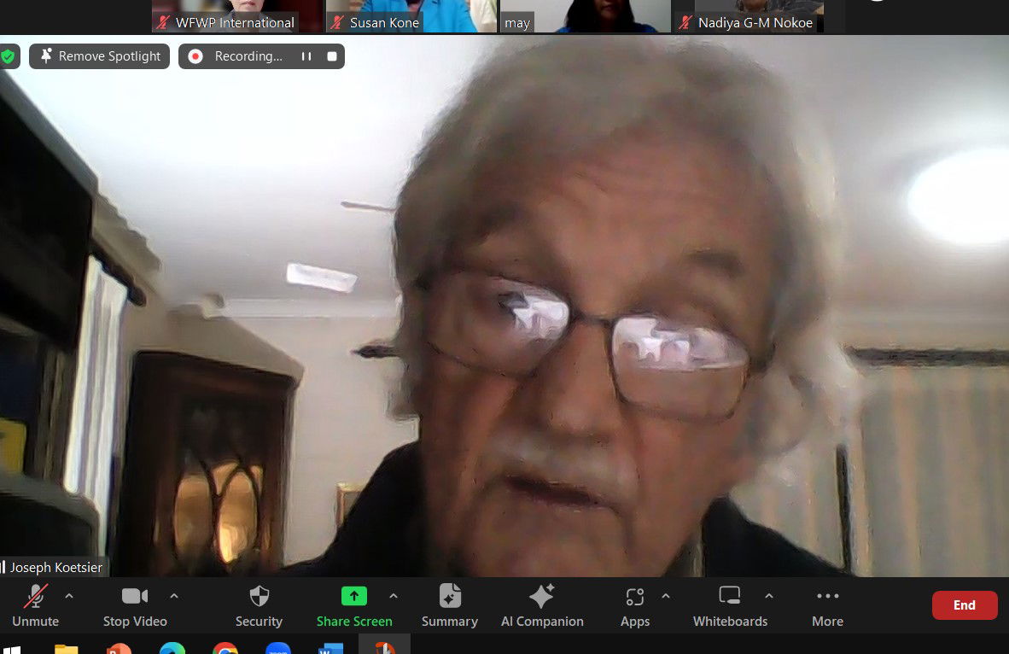Open Whiteboards
Viewport: 1009px width, 654px height.
pos(731,605)
